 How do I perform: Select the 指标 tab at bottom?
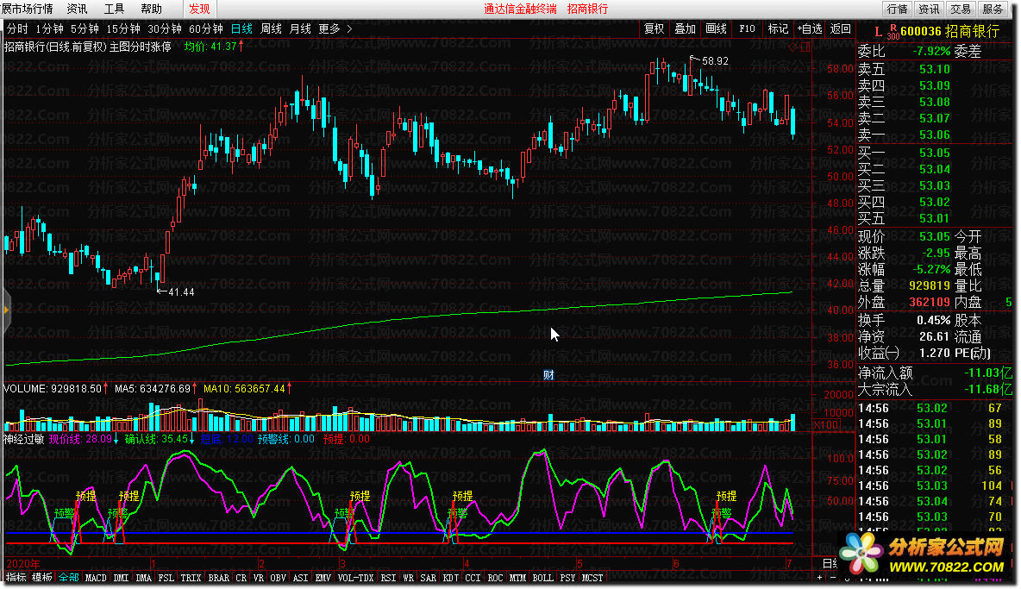coord(16,577)
